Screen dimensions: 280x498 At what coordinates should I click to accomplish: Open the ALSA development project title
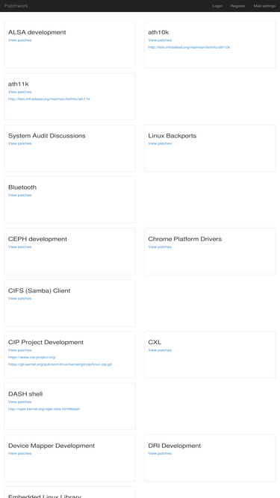(37, 32)
